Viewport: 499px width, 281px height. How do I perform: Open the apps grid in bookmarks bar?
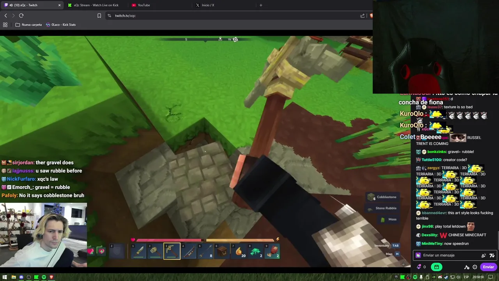(x=5, y=25)
